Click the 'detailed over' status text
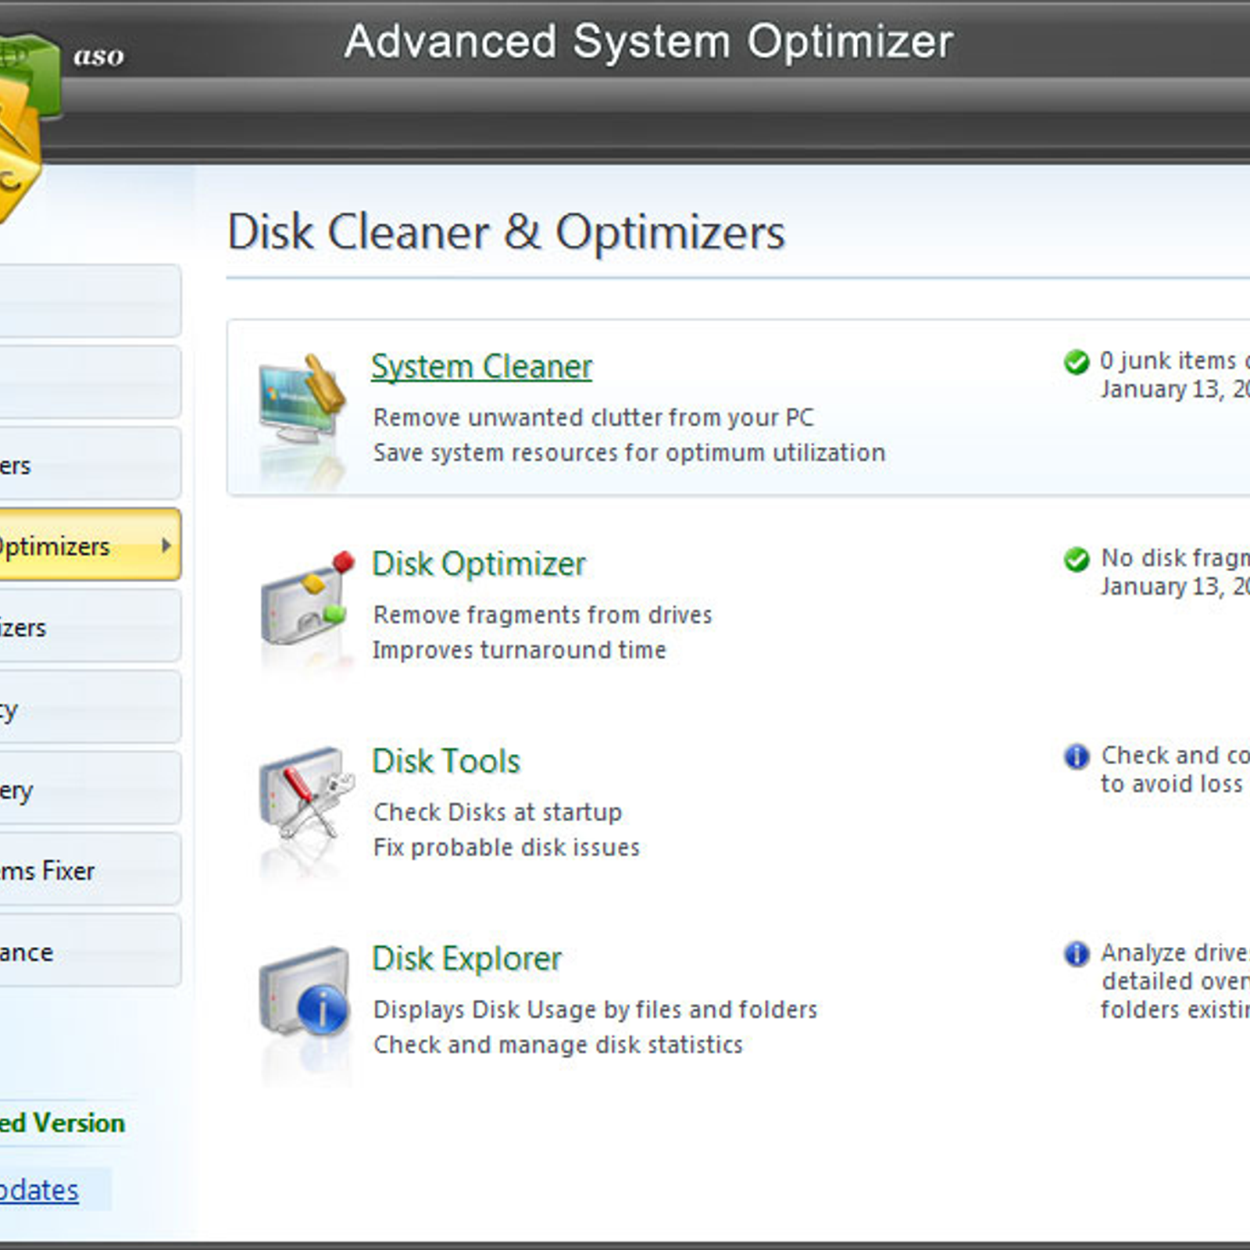The image size is (1250, 1250). (x=1176, y=981)
